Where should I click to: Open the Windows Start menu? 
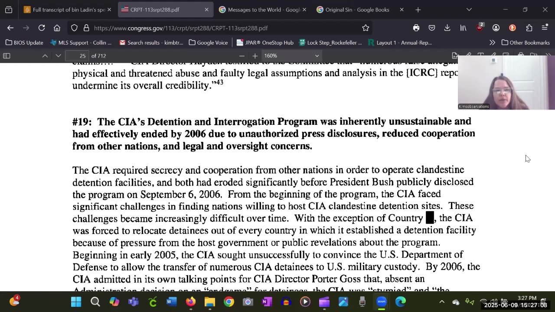point(76,302)
